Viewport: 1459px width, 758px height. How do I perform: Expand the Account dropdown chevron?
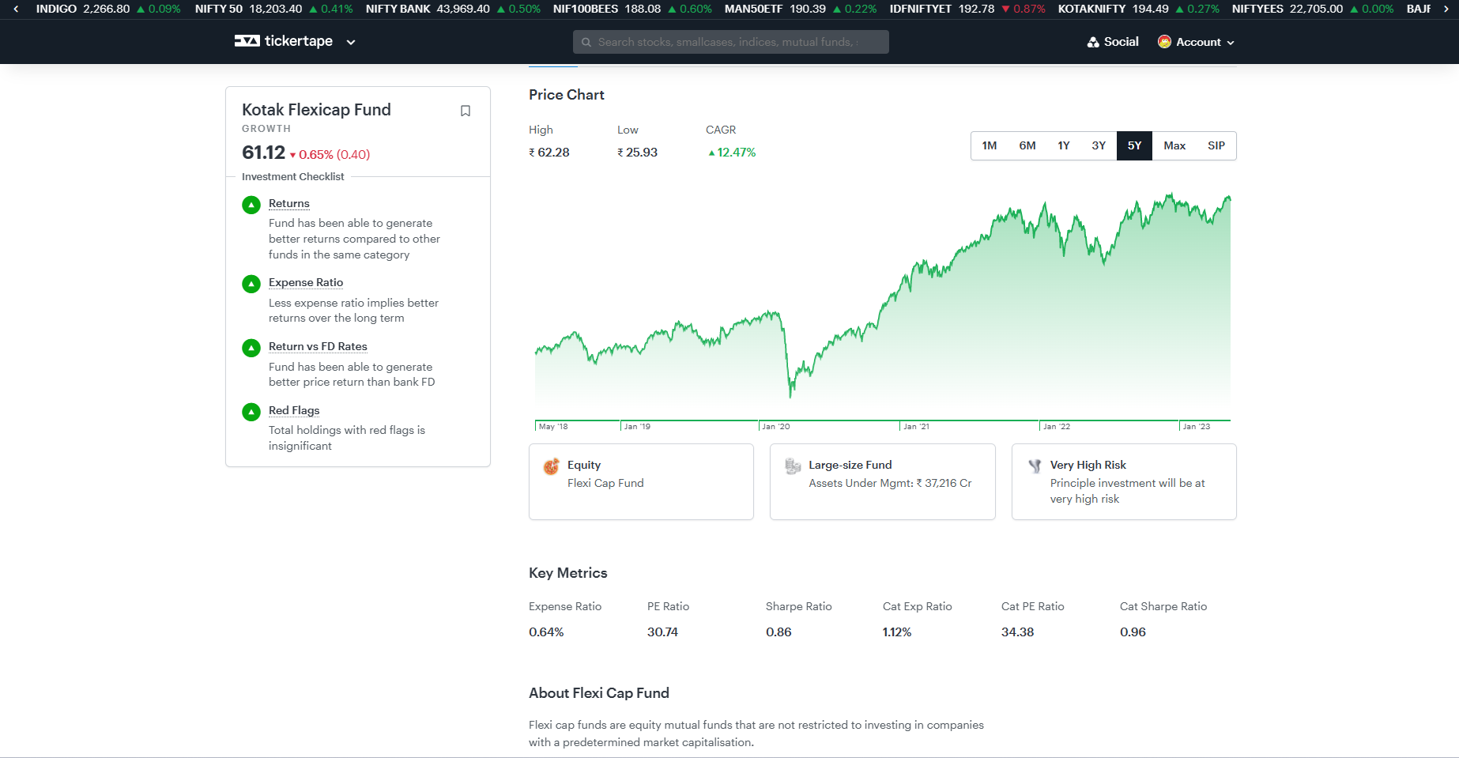1231,43
